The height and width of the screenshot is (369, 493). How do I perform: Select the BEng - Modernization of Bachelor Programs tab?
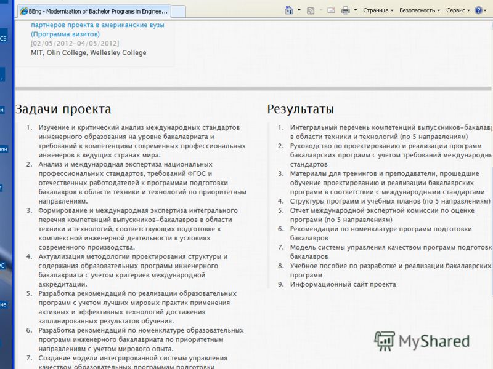tap(94, 11)
